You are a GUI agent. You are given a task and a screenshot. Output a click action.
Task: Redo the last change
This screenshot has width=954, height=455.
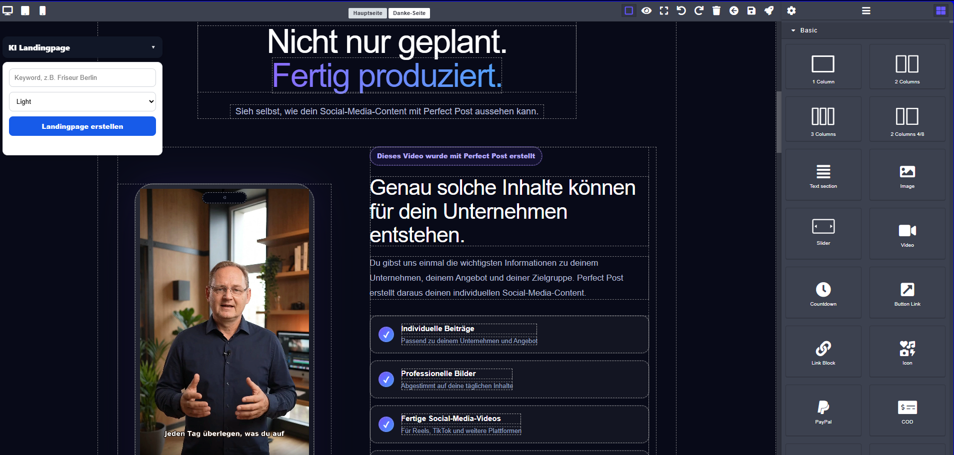tap(699, 10)
